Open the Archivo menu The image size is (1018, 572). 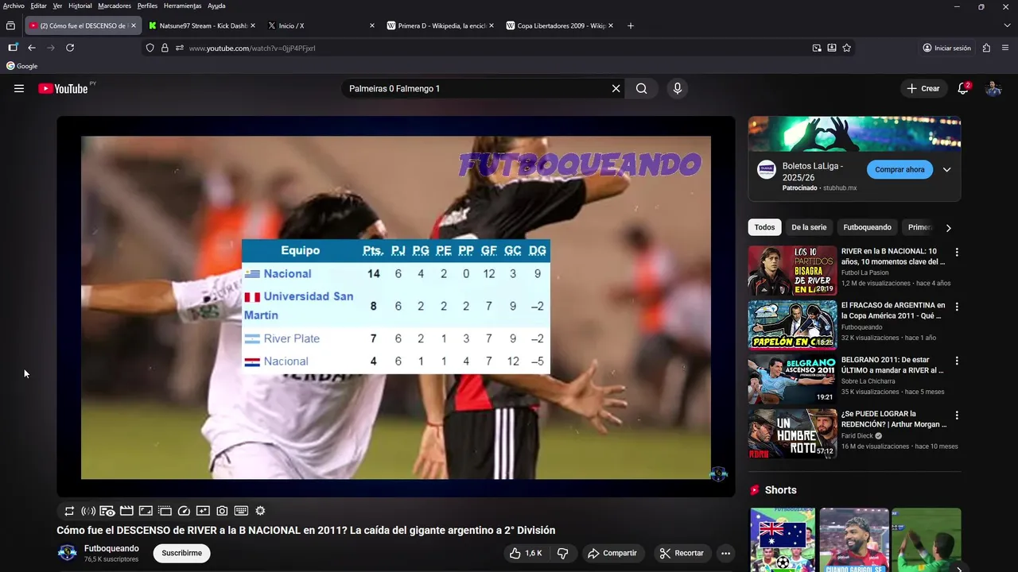(14, 6)
